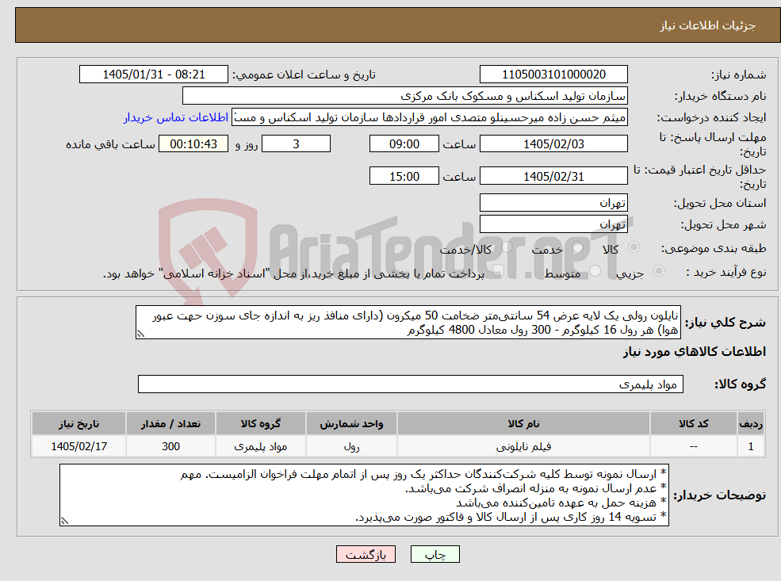
Task: Click the resize handle of buyer notes textarea
Action: (64, 521)
